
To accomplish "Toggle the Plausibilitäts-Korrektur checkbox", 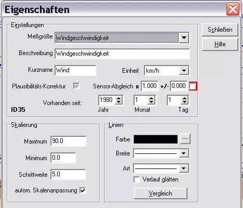I will (x=76, y=86).
